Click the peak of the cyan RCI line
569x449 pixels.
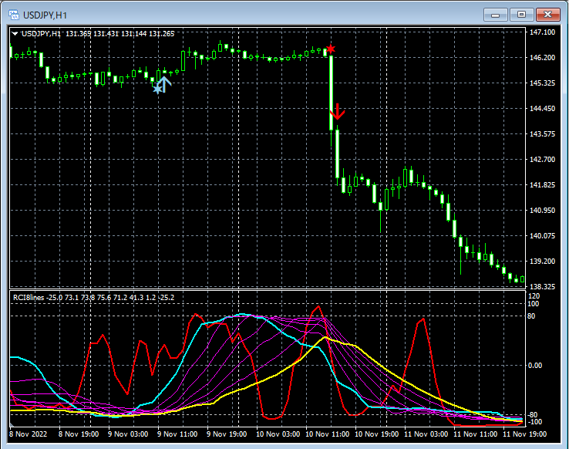pos(244,315)
